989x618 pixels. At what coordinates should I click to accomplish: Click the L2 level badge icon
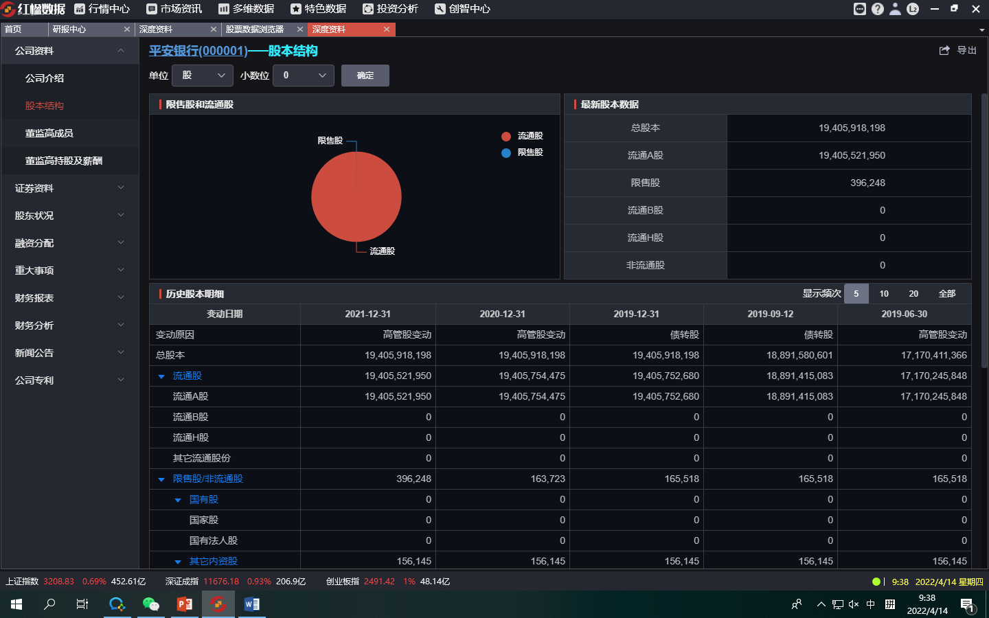(x=913, y=9)
